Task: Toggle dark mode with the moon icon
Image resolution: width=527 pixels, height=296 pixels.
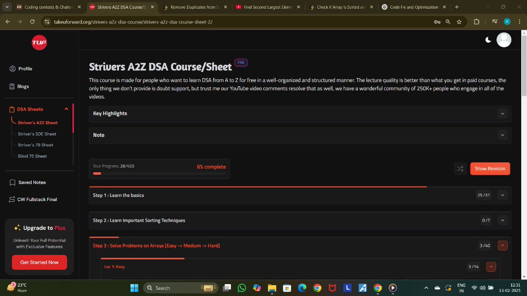Action: [488, 39]
